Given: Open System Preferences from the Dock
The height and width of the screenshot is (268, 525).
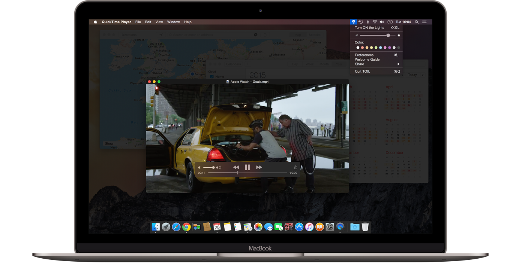Looking at the screenshot, I should 330,227.
